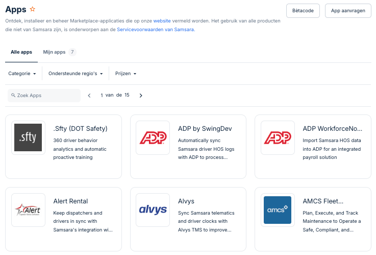Click the ADP WorkforceNow logo
376x255 pixels.
pos(278,137)
